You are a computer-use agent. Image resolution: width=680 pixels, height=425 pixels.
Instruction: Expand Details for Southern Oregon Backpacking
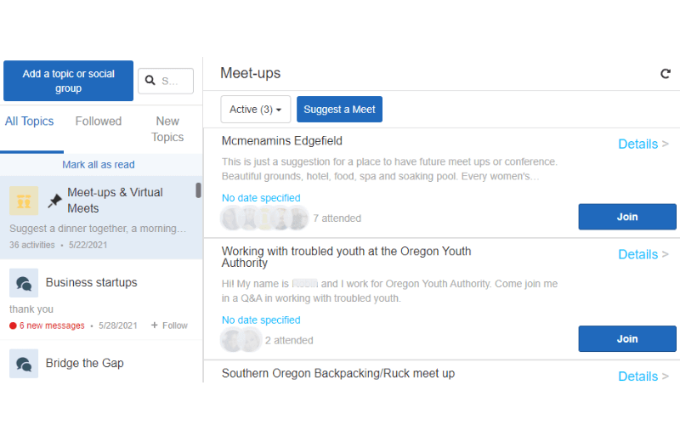pos(643,376)
